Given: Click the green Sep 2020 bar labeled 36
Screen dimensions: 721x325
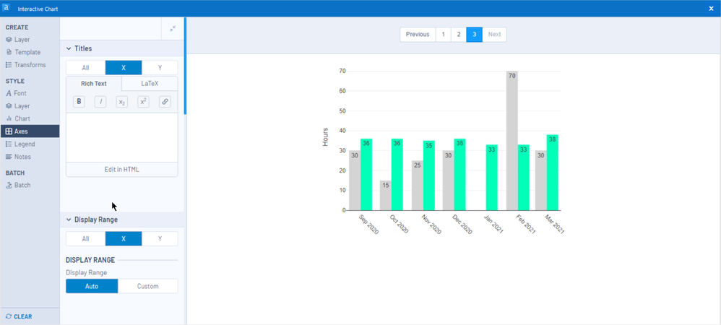Looking at the screenshot, I should pyautogui.click(x=366, y=175).
